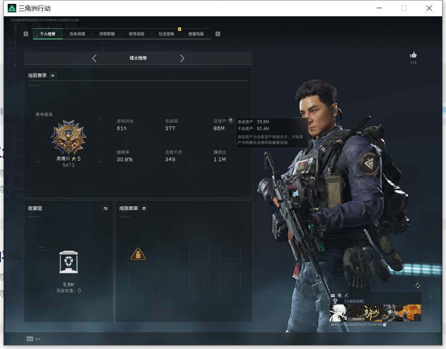Screen dimensions: 446x349
Task: Select the first achievement badge triangle icon
Action: pyautogui.click(x=138, y=254)
